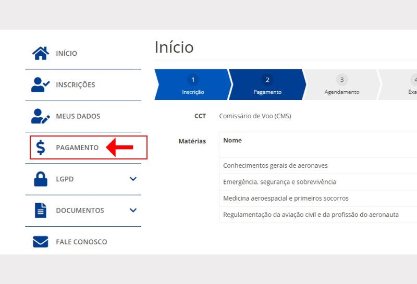Open FALE CONOSCO contact page

pyautogui.click(x=81, y=242)
